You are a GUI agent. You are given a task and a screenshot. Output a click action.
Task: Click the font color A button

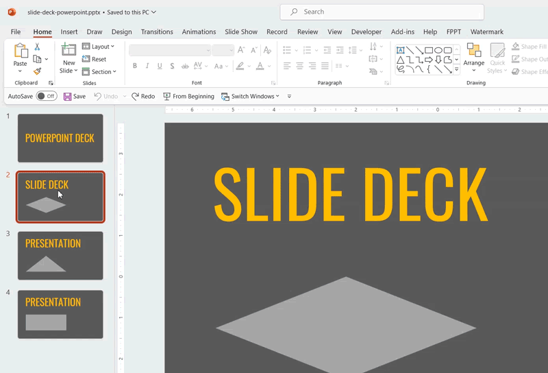pyautogui.click(x=260, y=66)
